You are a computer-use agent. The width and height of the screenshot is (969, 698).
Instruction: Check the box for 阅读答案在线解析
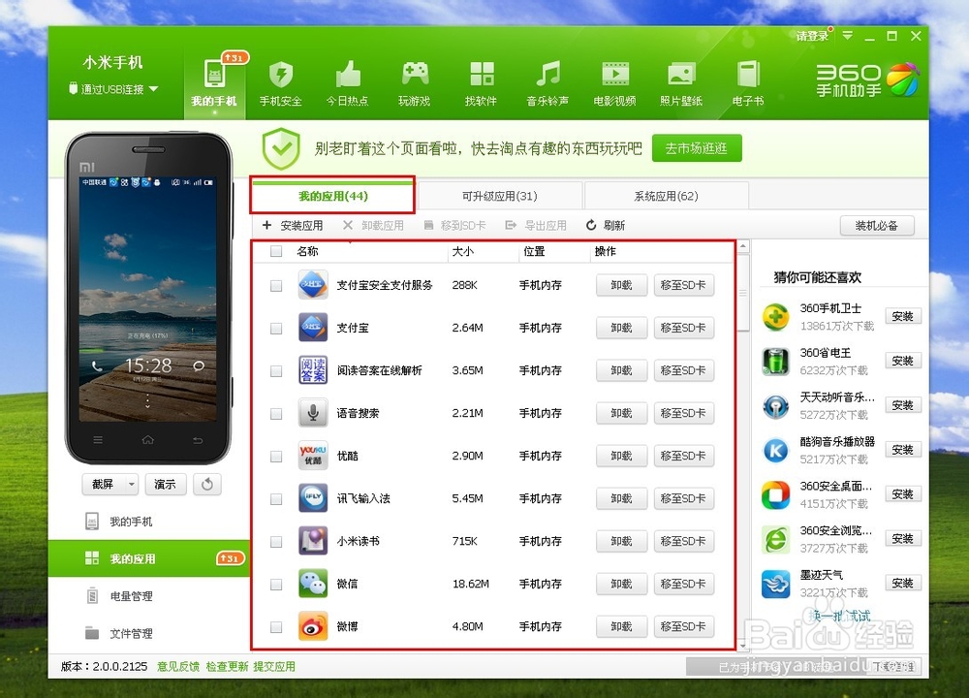(x=276, y=371)
